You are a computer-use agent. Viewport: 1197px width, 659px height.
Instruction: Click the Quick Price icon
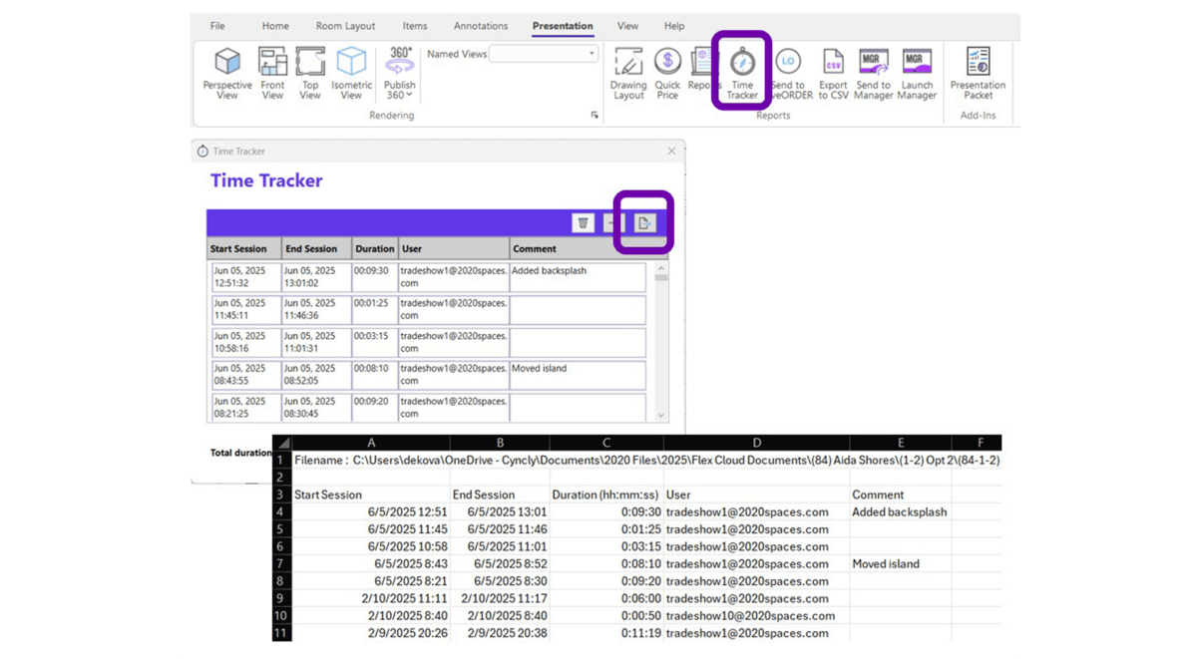tap(667, 72)
